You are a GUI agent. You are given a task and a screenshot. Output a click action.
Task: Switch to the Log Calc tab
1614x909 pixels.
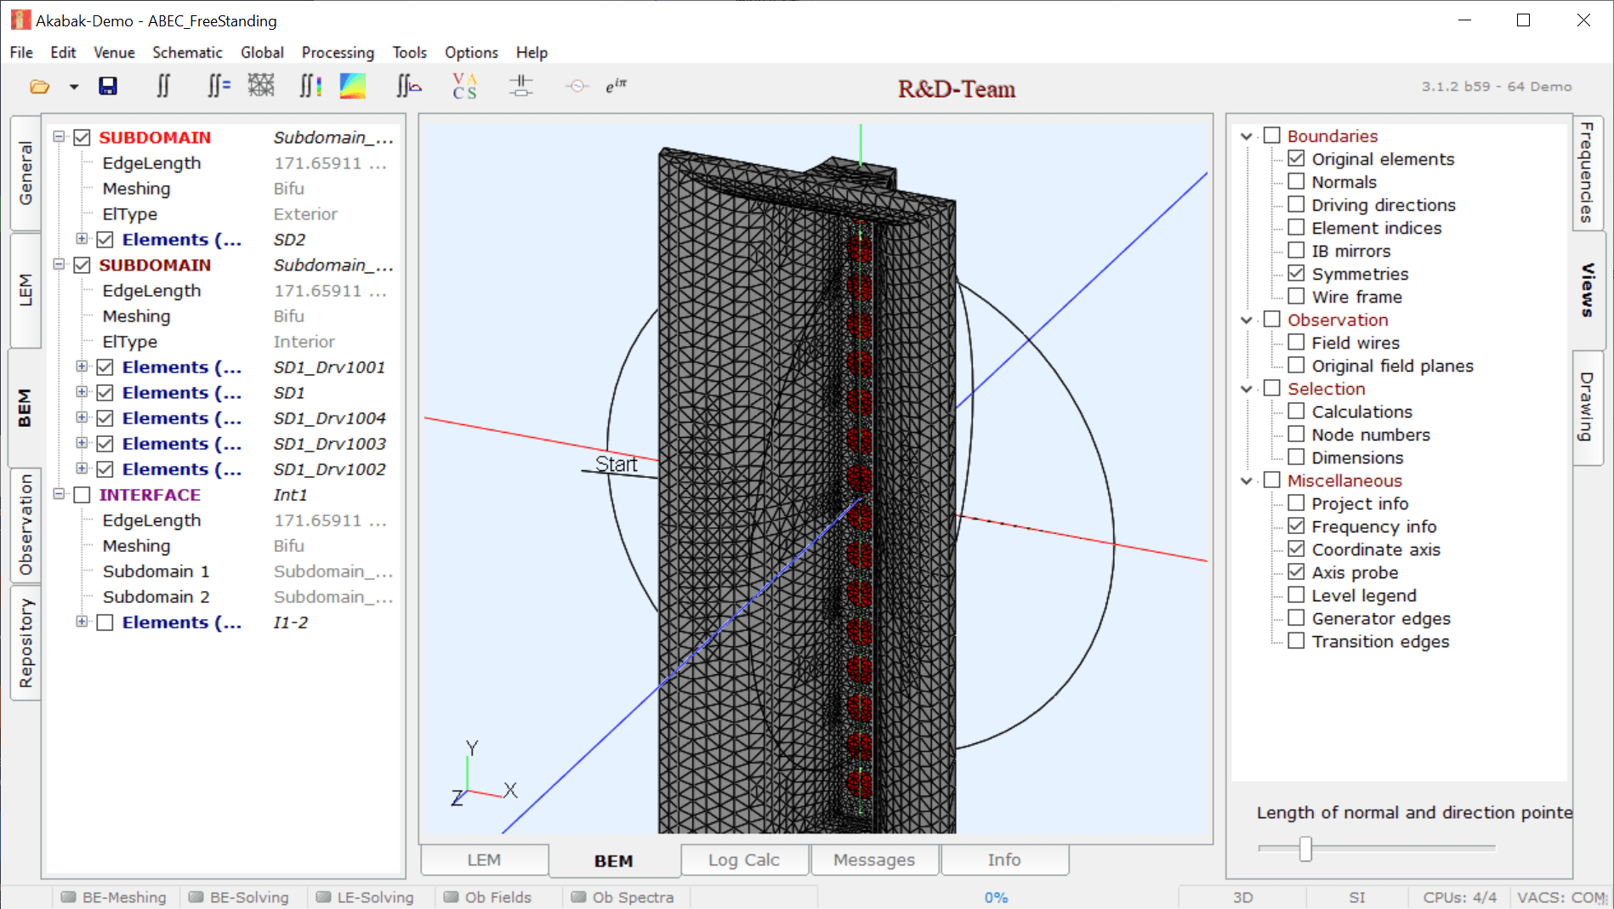(744, 860)
